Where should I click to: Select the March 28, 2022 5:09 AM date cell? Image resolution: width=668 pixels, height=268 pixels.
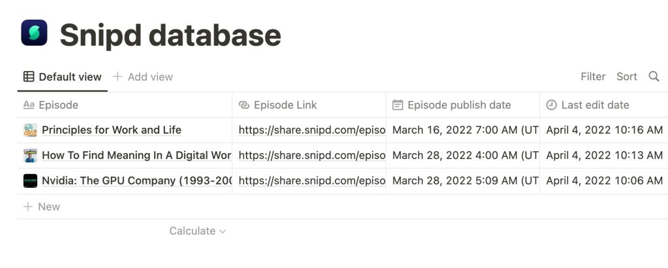click(463, 181)
